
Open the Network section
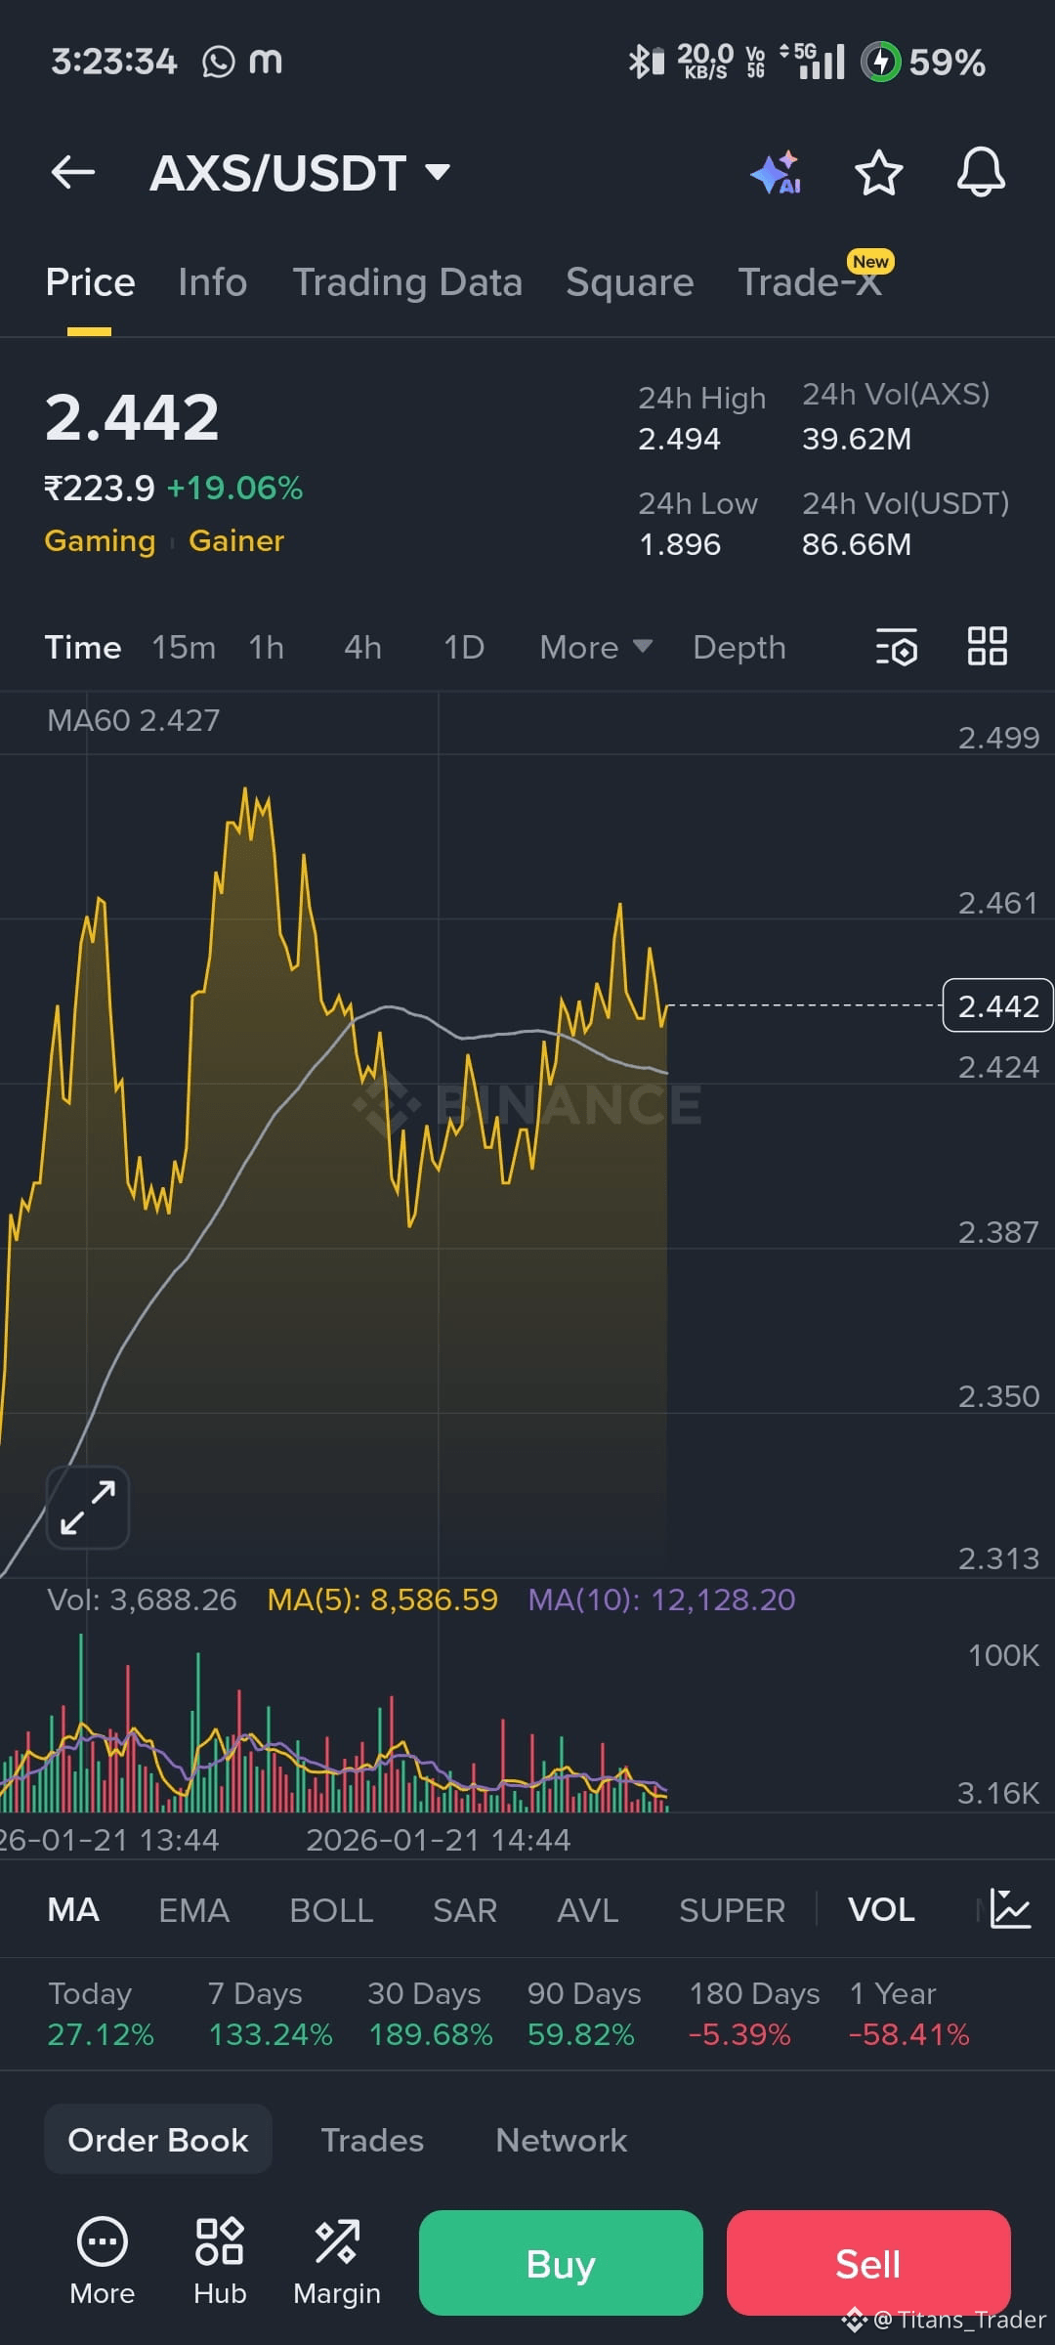561,2140
